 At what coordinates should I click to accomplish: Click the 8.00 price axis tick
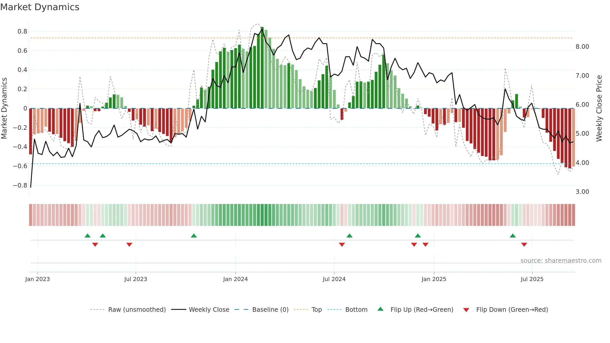tap(582, 47)
